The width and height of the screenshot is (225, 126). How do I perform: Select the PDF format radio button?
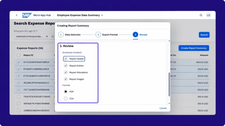click(65, 92)
